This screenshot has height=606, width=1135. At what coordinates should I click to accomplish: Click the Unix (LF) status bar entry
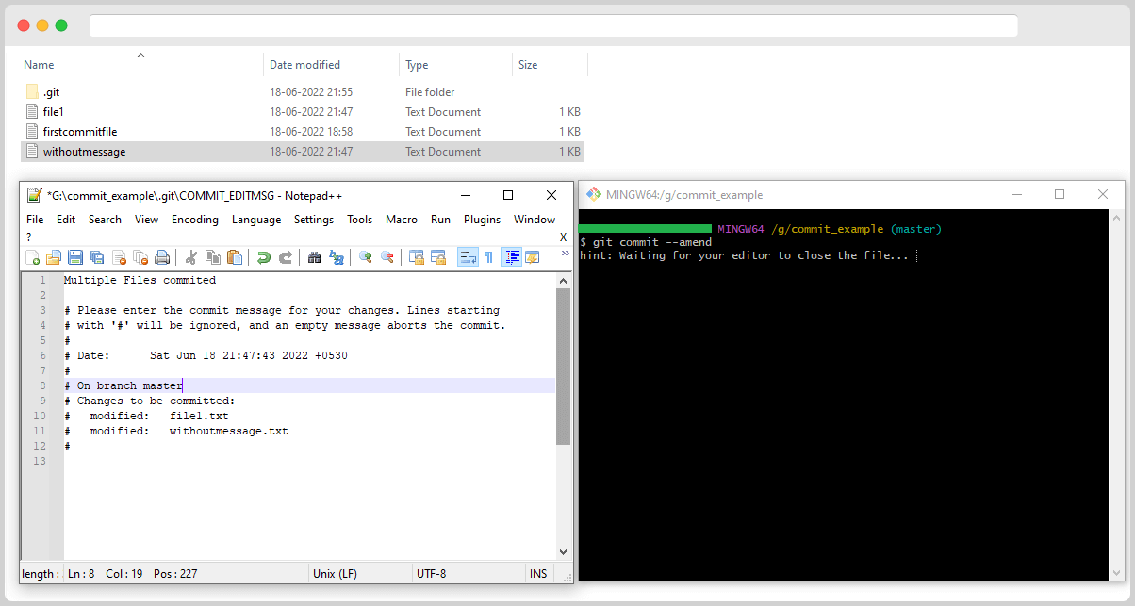(335, 573)
